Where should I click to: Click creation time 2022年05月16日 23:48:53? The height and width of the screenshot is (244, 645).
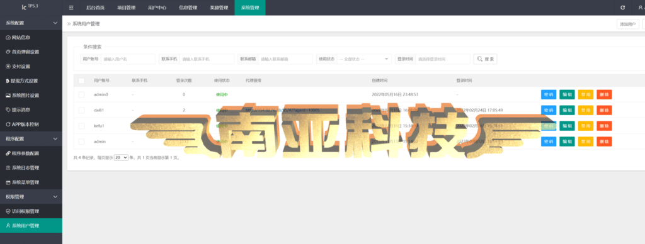[395, 94]
